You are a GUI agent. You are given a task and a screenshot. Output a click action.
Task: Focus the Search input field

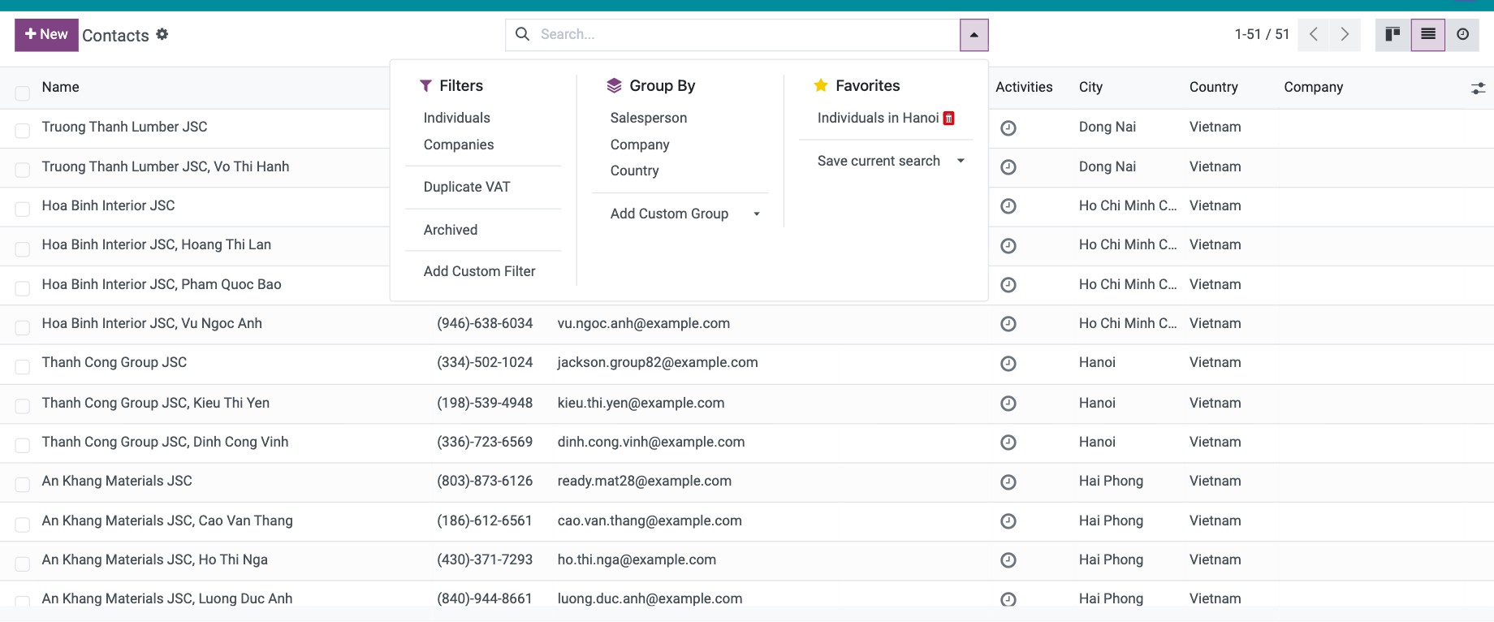tap(747, 34)
